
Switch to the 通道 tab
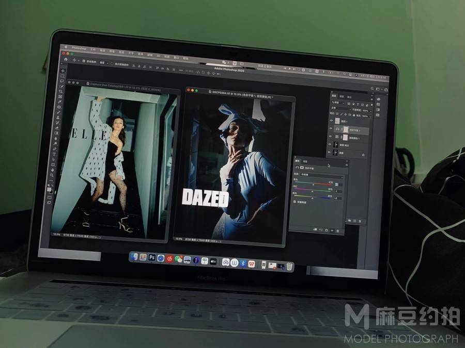point(342,96)
